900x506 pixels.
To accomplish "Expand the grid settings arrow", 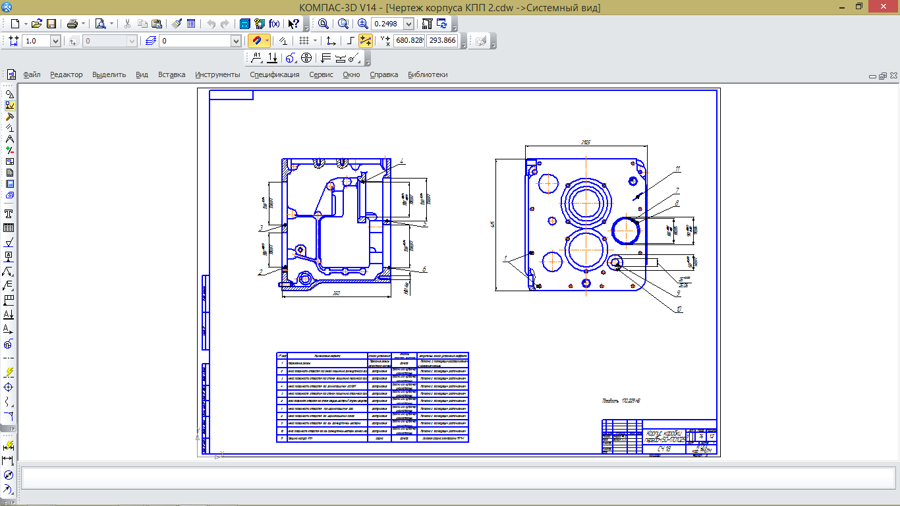I will click(x=315, y=41).
